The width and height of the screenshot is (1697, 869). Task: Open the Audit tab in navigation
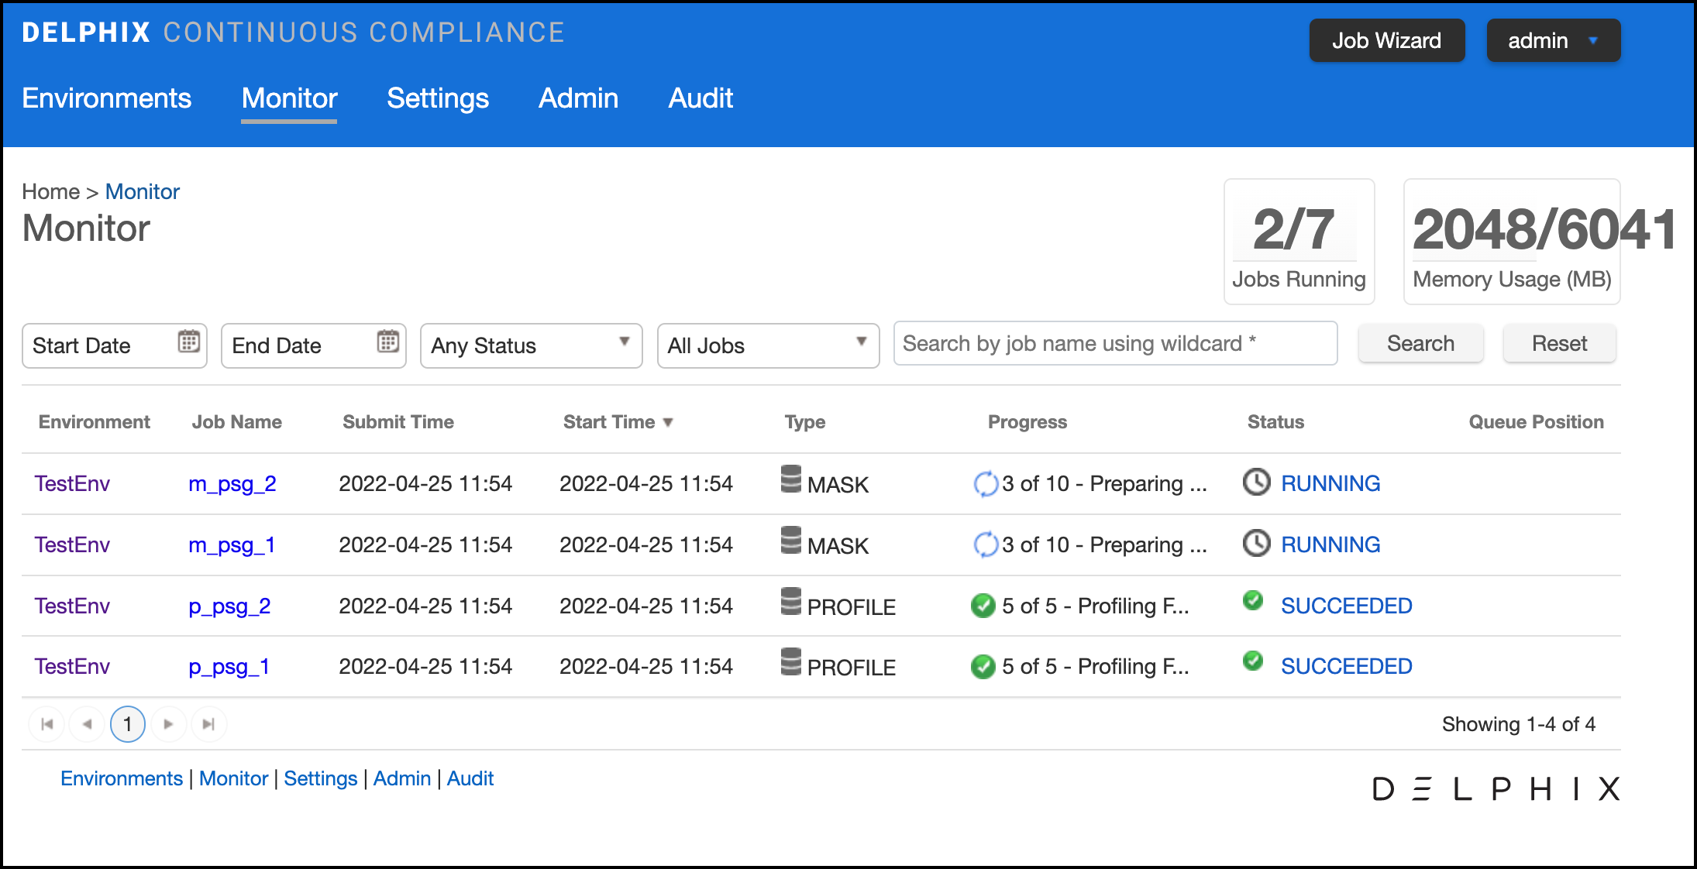[700, 98]
